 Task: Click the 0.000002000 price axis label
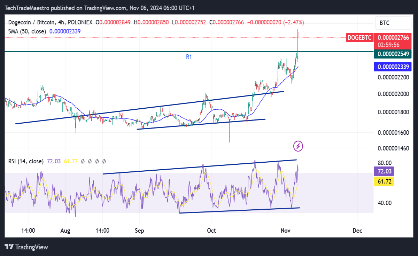point(393,94)
